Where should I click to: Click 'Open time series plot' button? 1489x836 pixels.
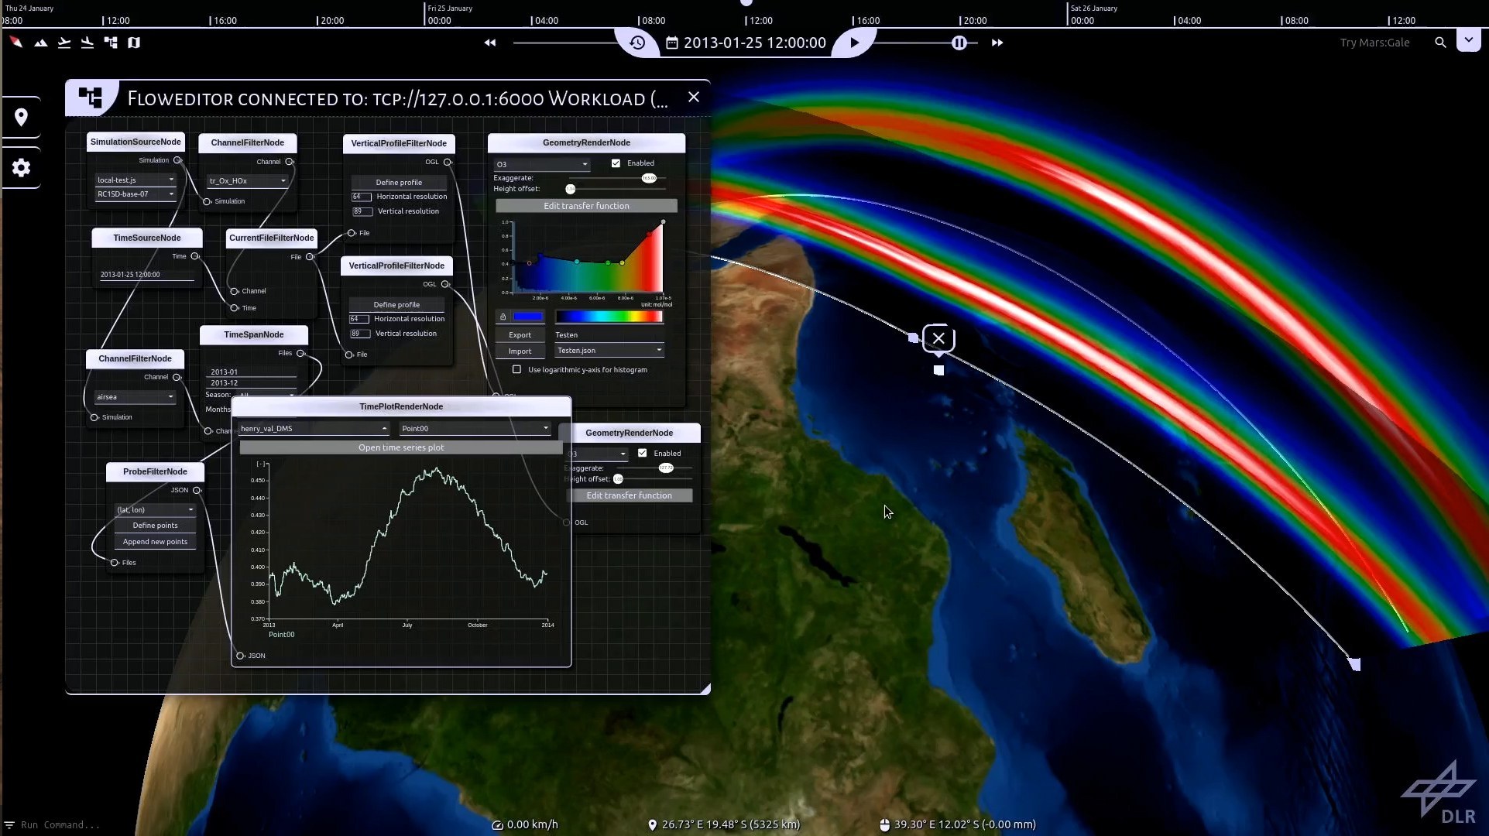[401, 447]
